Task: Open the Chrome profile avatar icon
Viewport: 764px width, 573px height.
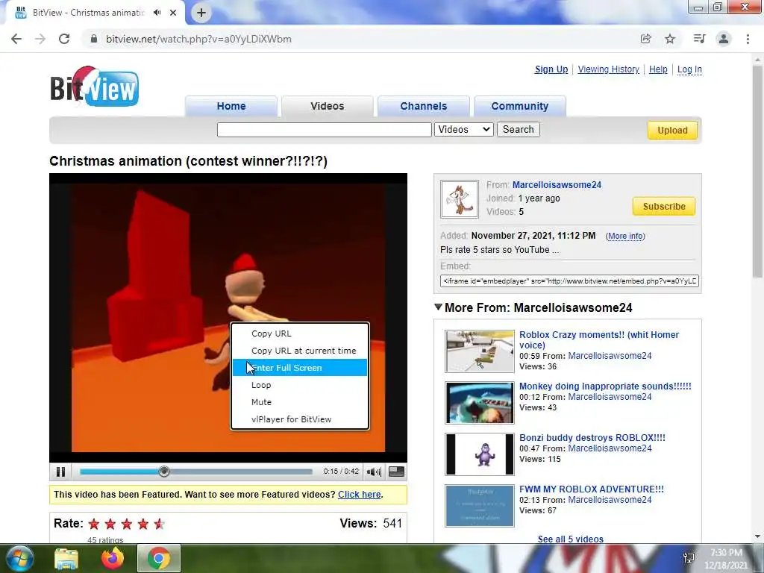Action: pyautogui.click(x=724, y=39)
